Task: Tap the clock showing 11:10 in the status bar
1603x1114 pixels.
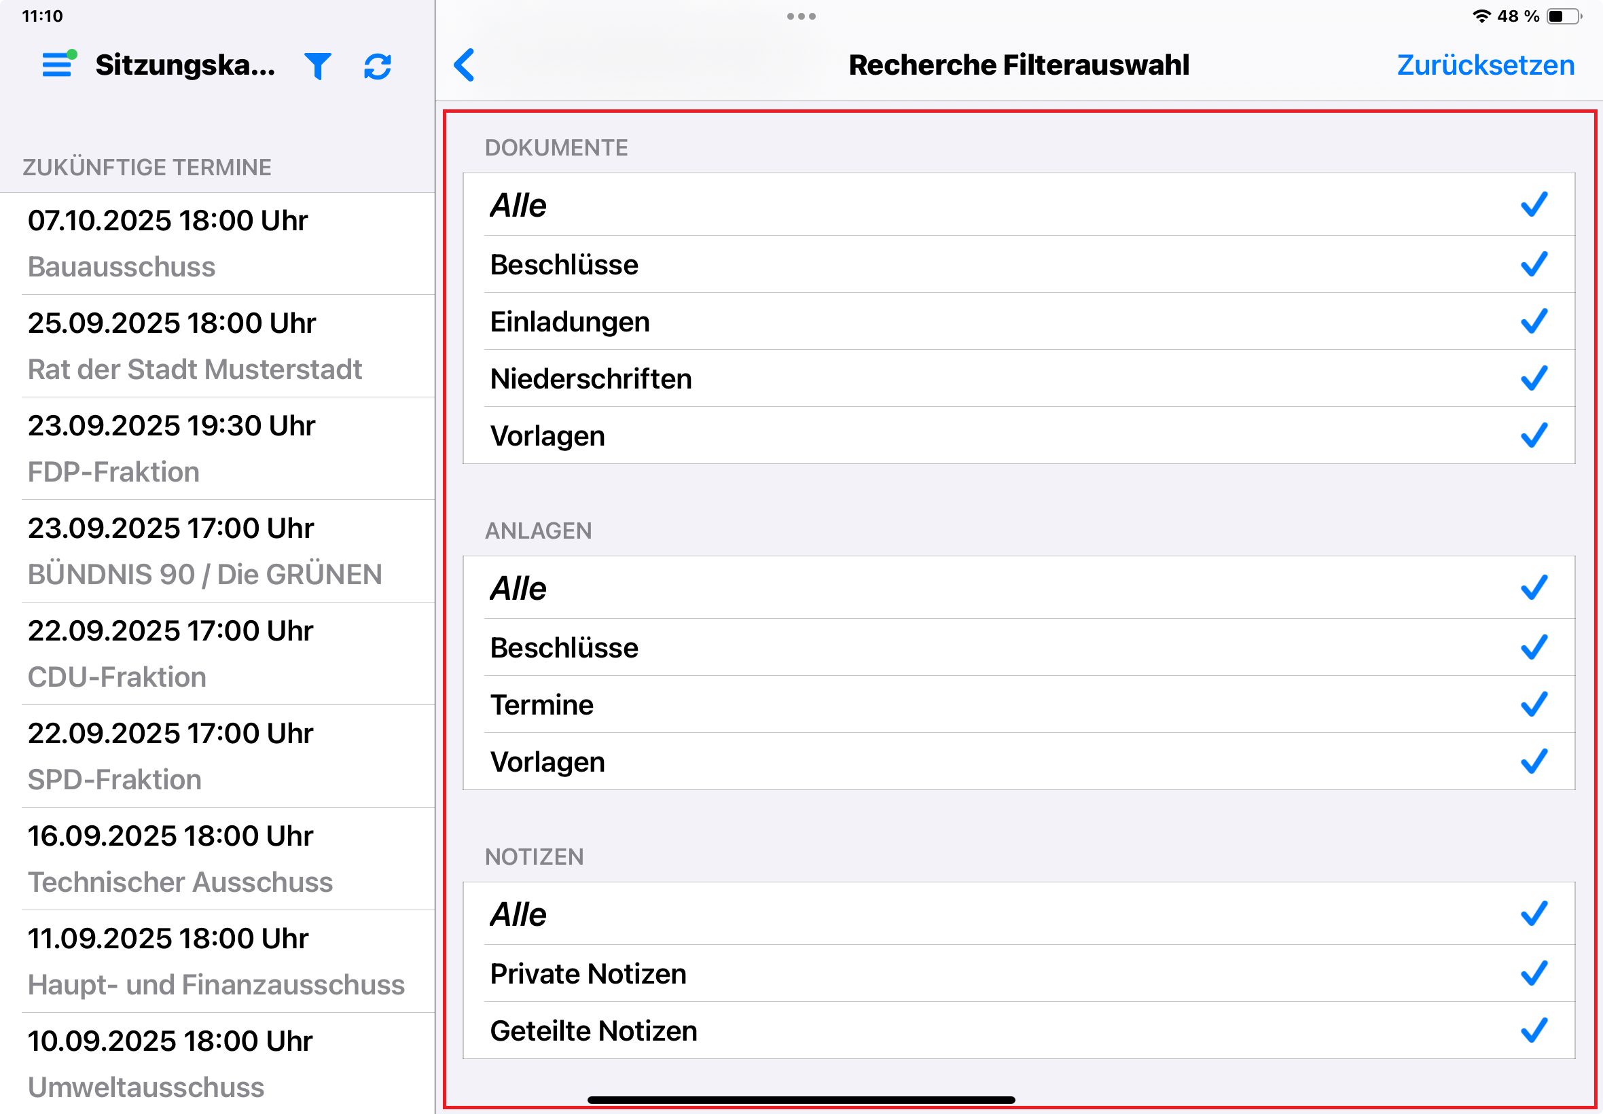Action: (42, 15)
